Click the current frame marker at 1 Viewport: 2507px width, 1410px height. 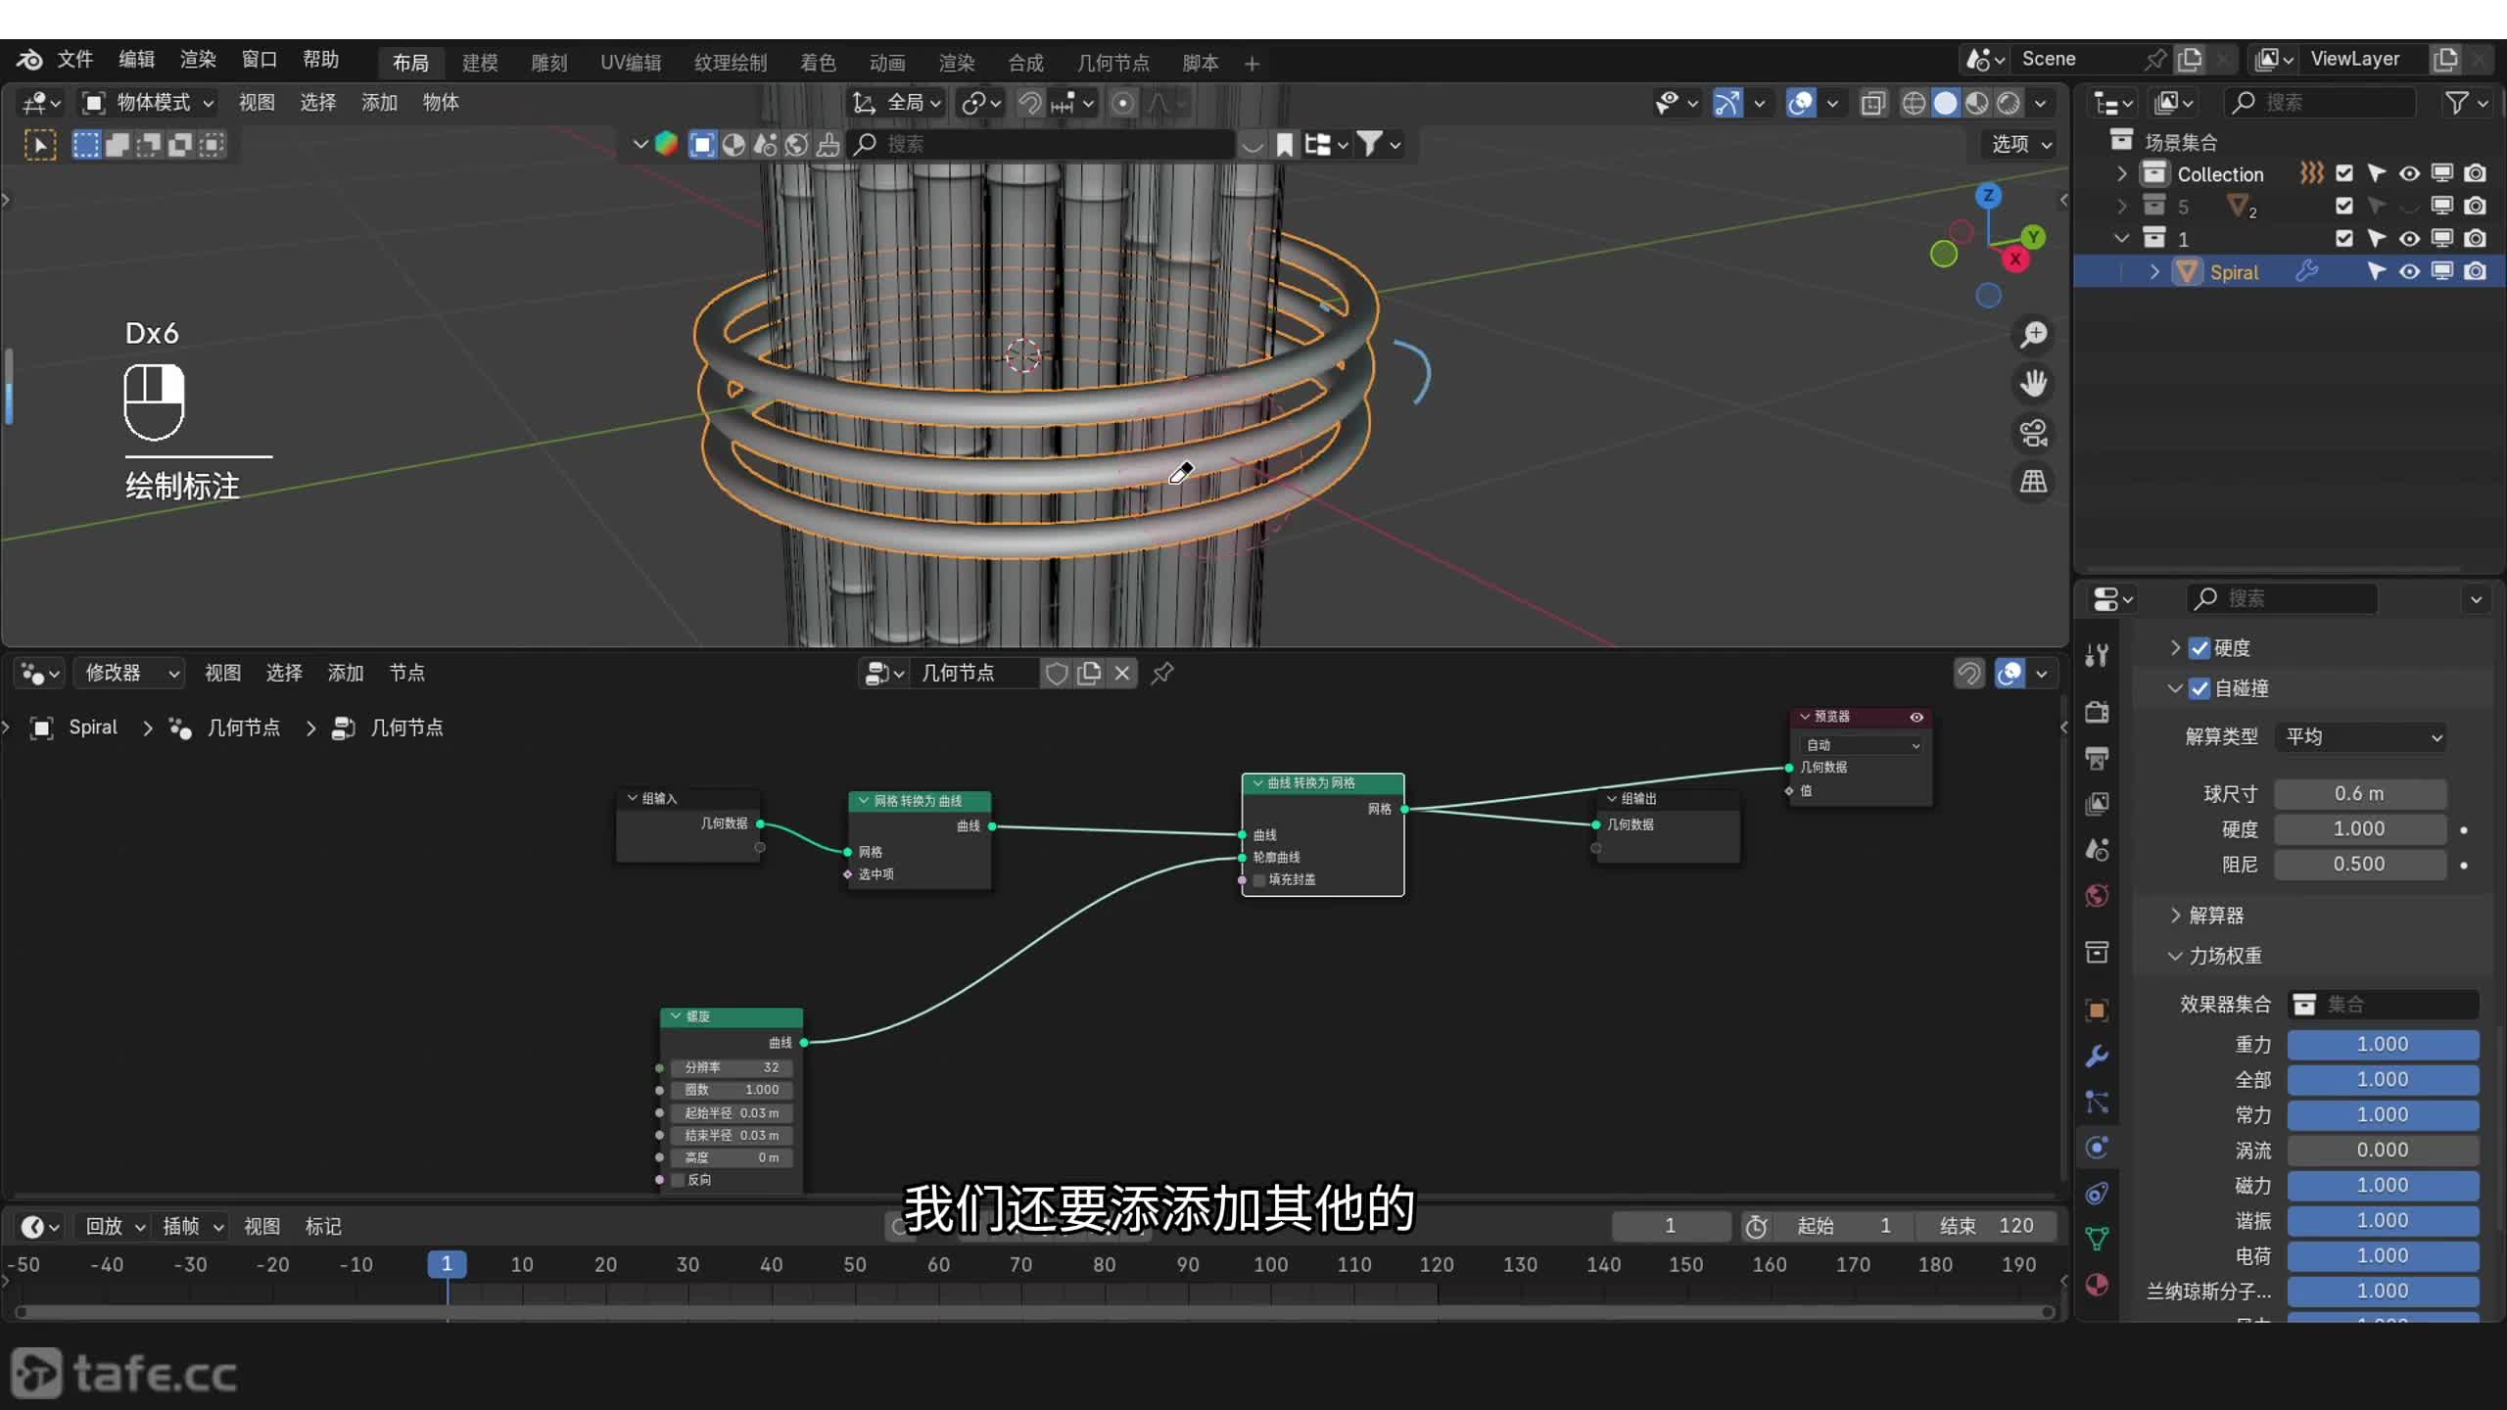447,1265
